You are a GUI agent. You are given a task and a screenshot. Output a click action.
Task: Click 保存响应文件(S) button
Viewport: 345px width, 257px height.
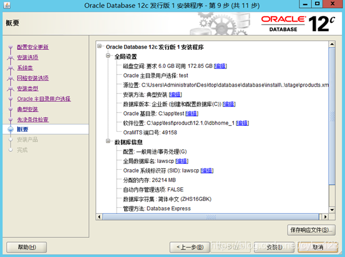tap(311, 230)
